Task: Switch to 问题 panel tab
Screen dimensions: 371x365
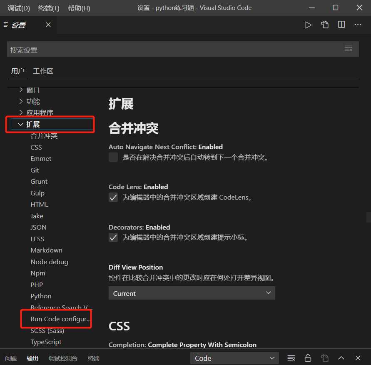Action: [x=11, y=358]
